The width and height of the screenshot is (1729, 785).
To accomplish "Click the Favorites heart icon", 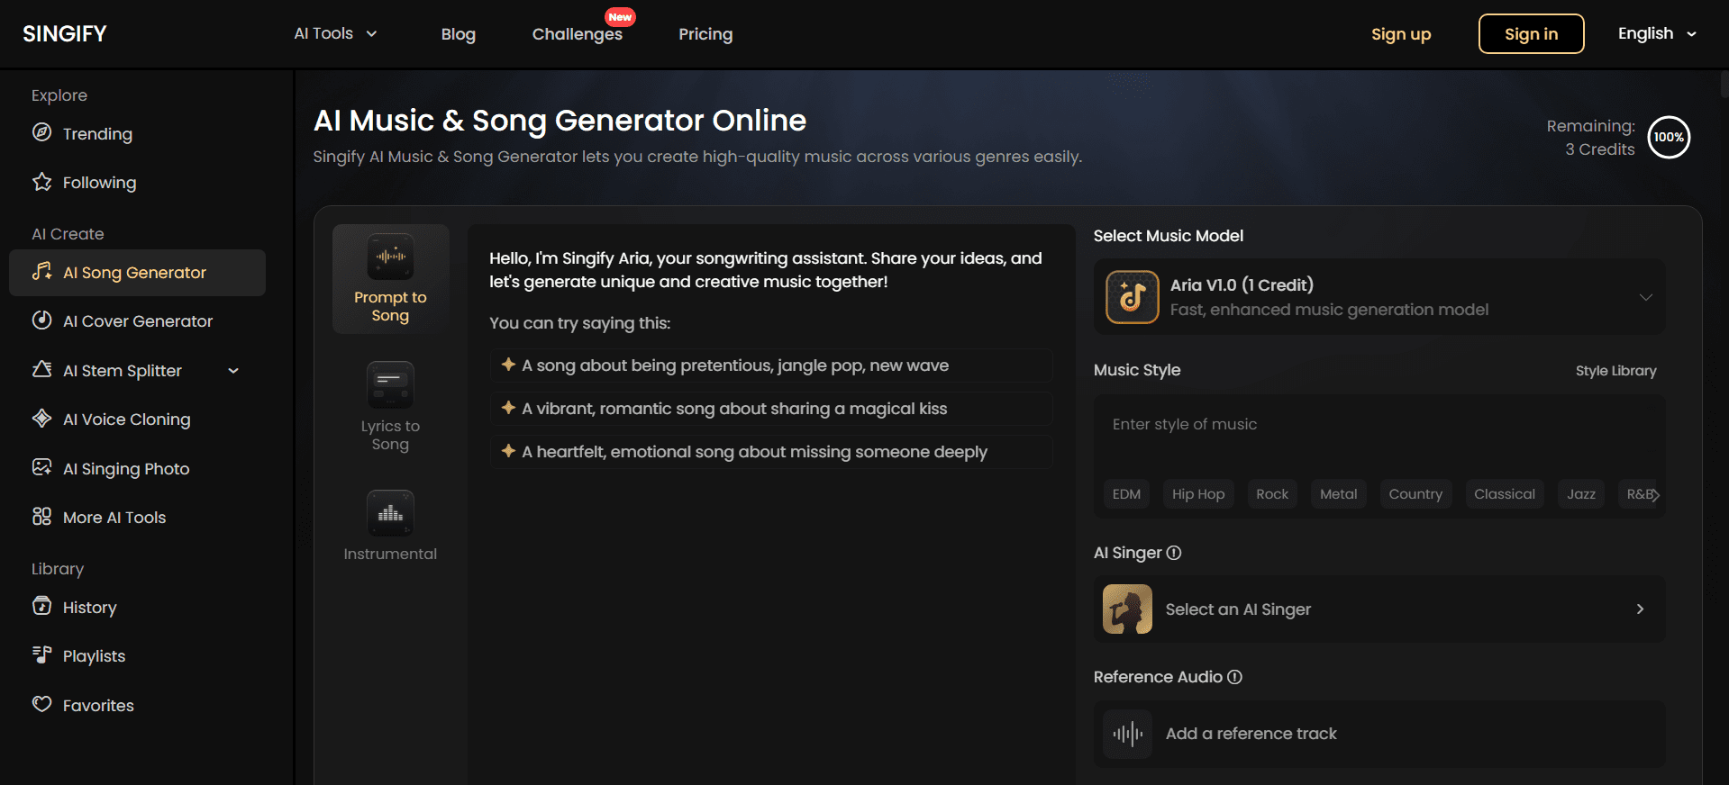I will (x=41, y=704).
